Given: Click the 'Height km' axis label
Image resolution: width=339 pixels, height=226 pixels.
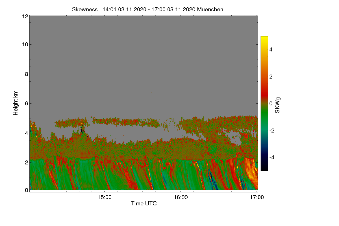Looking at the screenshot, I should click(x=16, y=103).
